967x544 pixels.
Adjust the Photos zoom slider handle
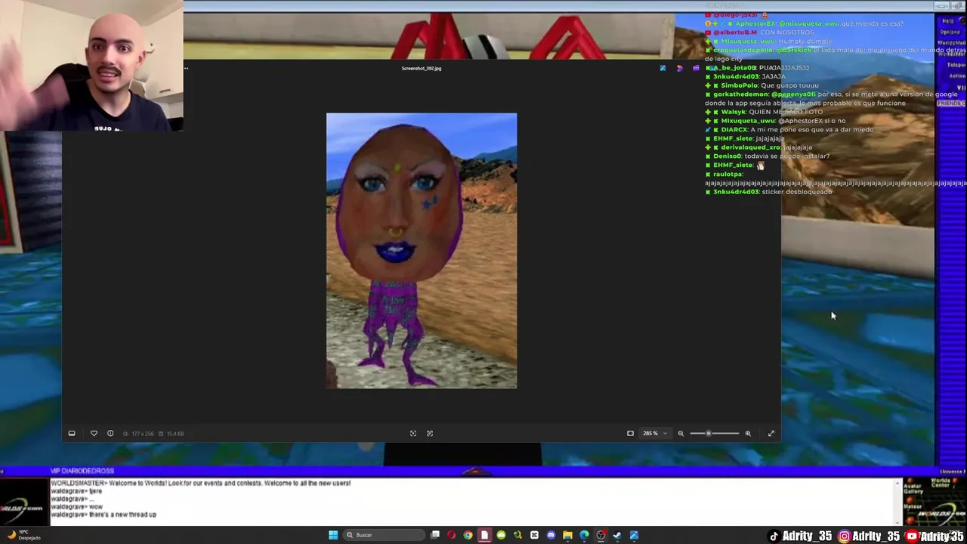click(x=709, y=434)
